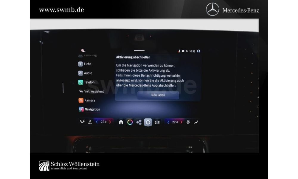298x179 pixels.
Task: Open left seat airflow icon
Action: tap(82, 122)
